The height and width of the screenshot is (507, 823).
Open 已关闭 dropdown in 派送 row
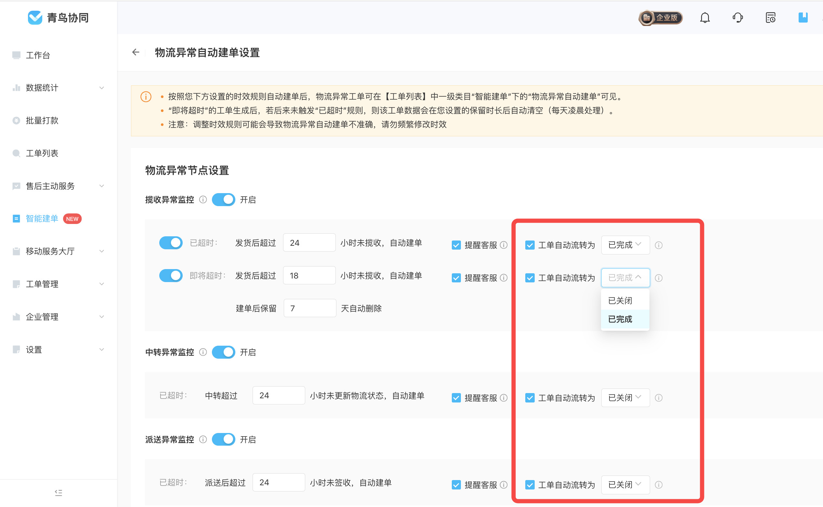pyautogui.click(x=625, y=485)
